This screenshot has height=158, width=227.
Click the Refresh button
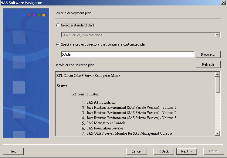[208, 64]
